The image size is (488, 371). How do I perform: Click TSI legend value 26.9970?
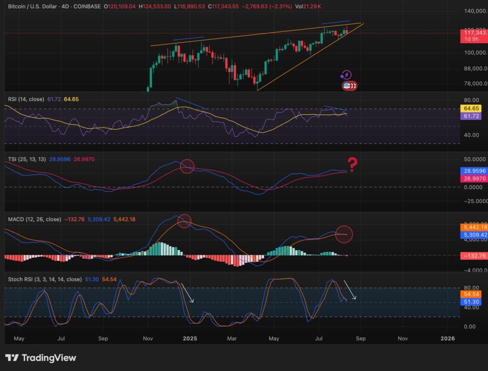[84, 159]
